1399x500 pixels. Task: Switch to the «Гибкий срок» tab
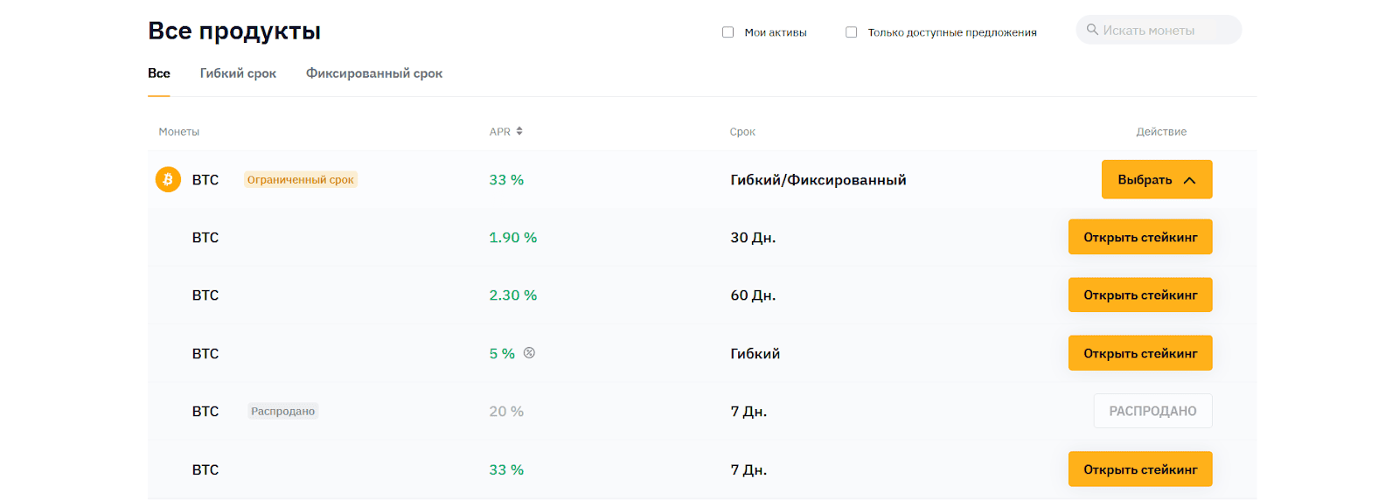tap(238, 73)
